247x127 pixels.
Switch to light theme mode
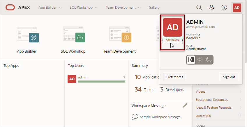(x=200, y=60)
